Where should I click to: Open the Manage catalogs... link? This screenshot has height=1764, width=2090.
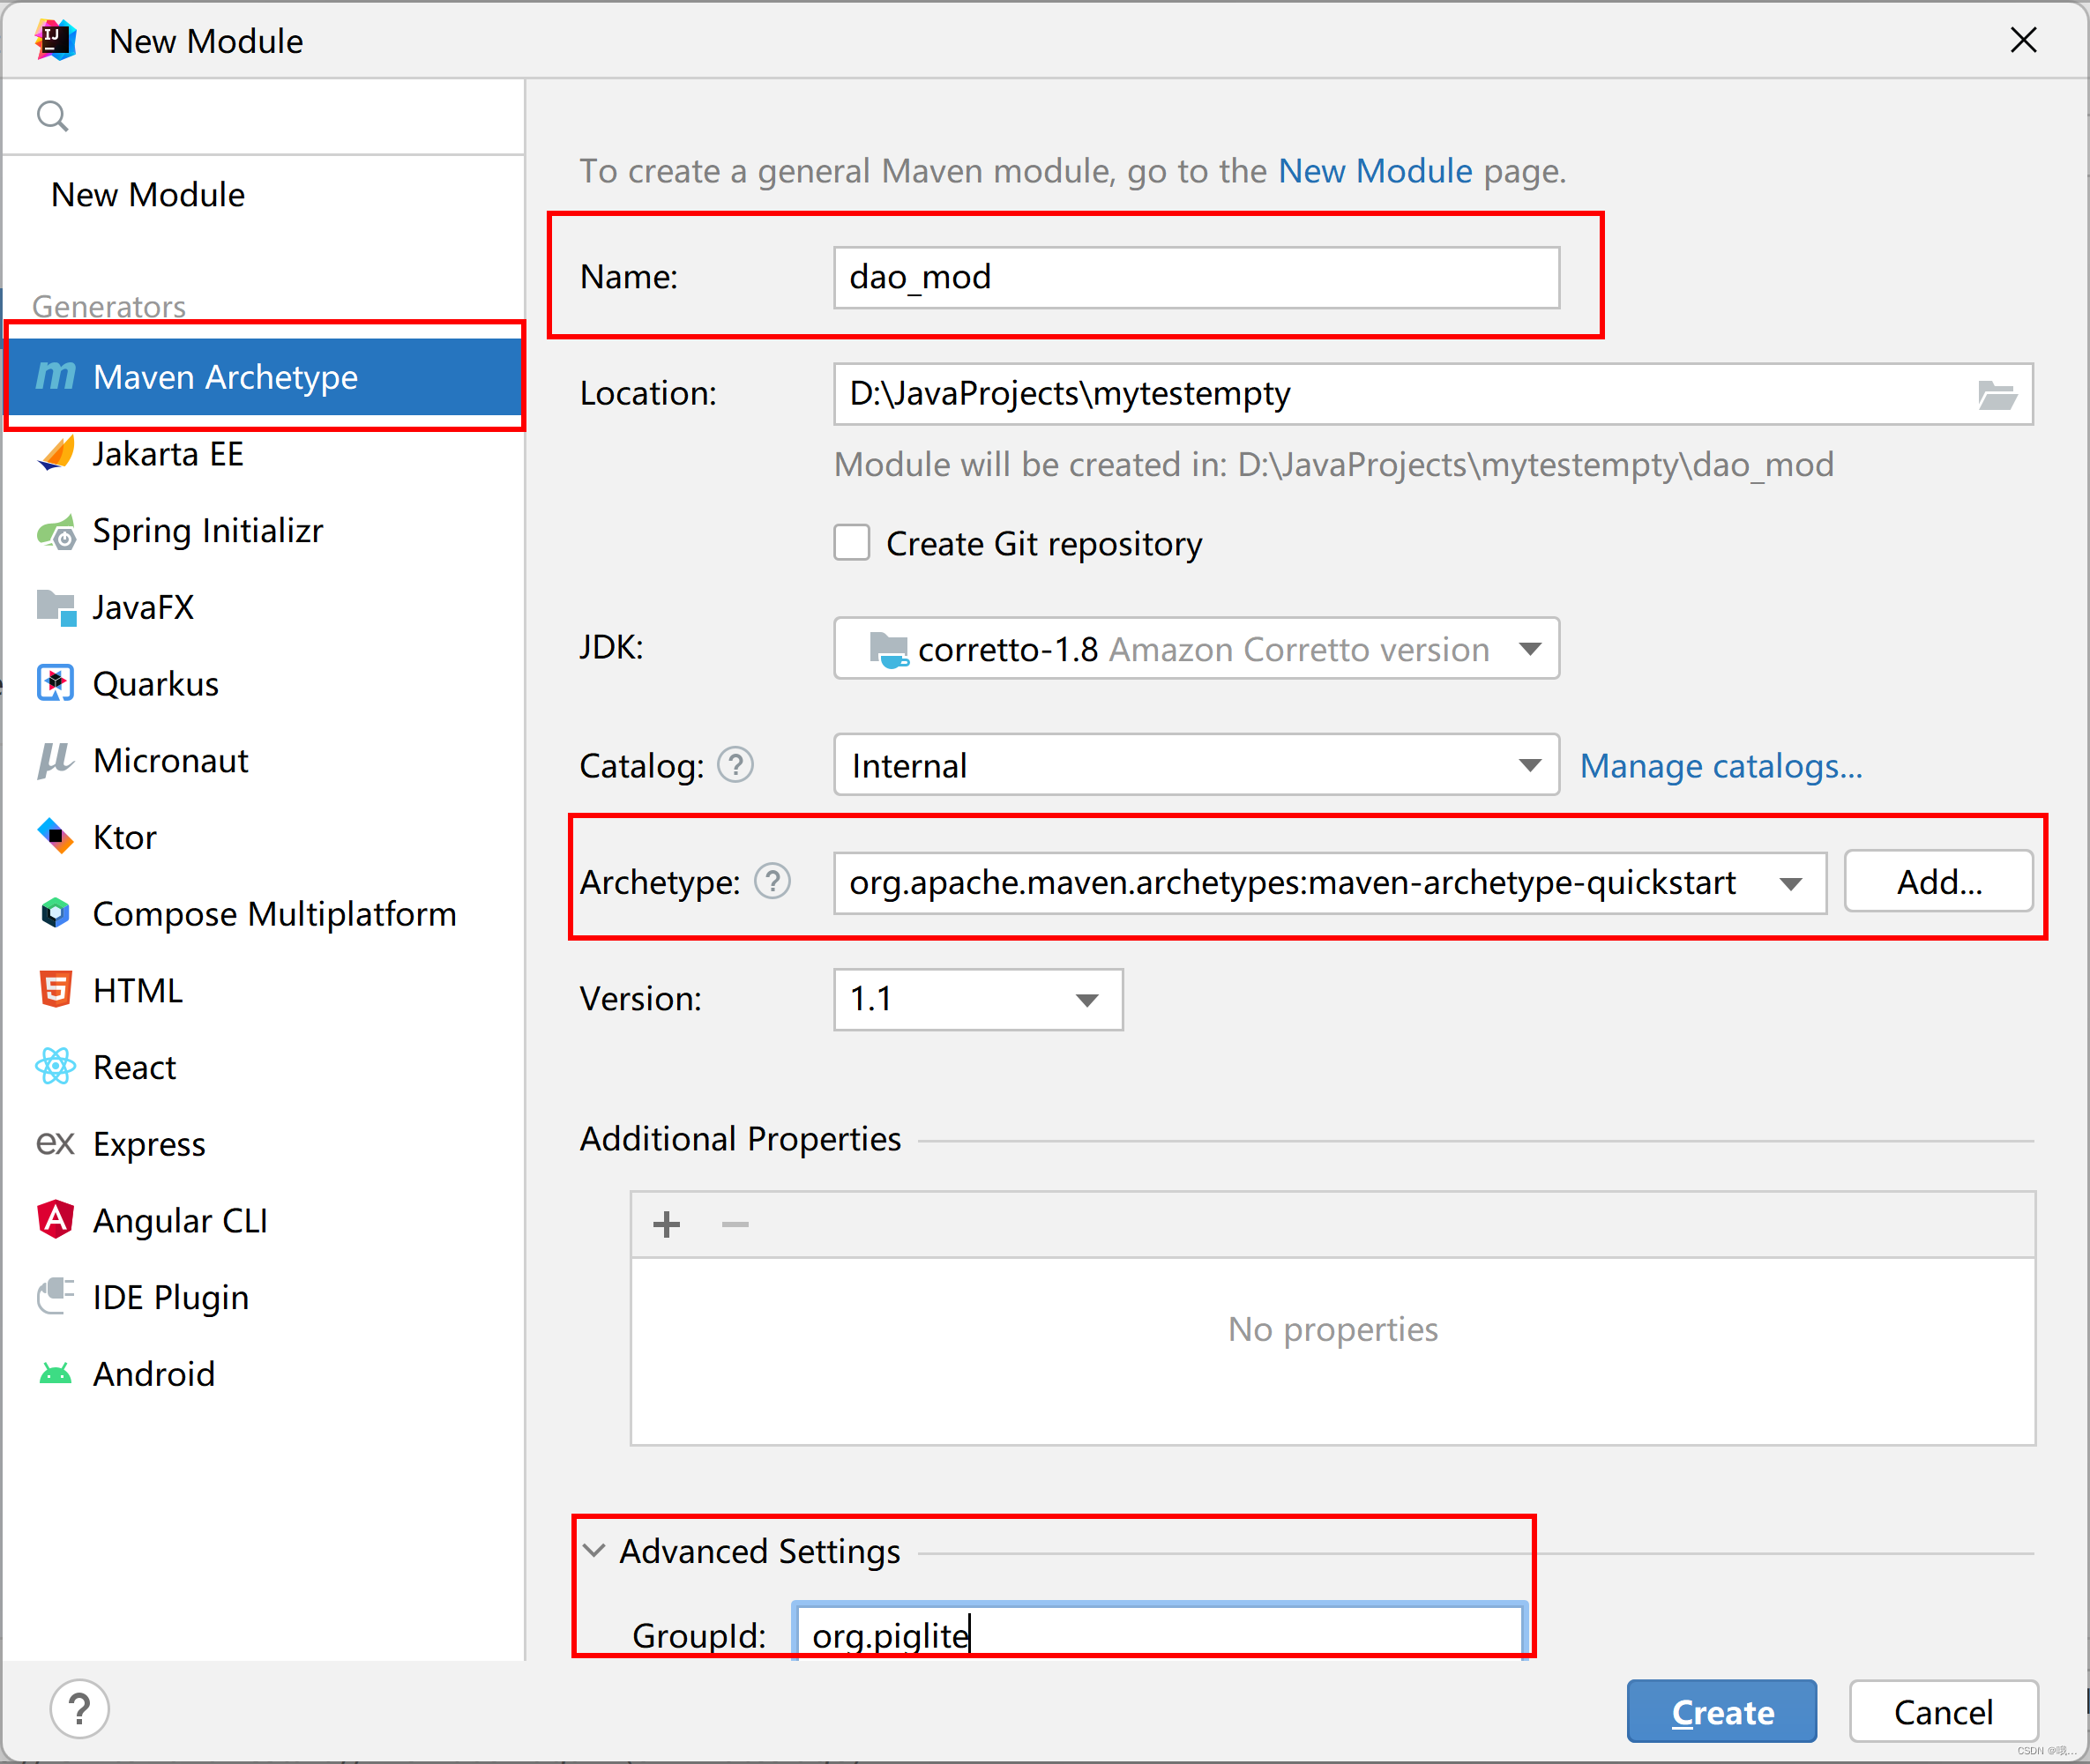(1721, 766)
